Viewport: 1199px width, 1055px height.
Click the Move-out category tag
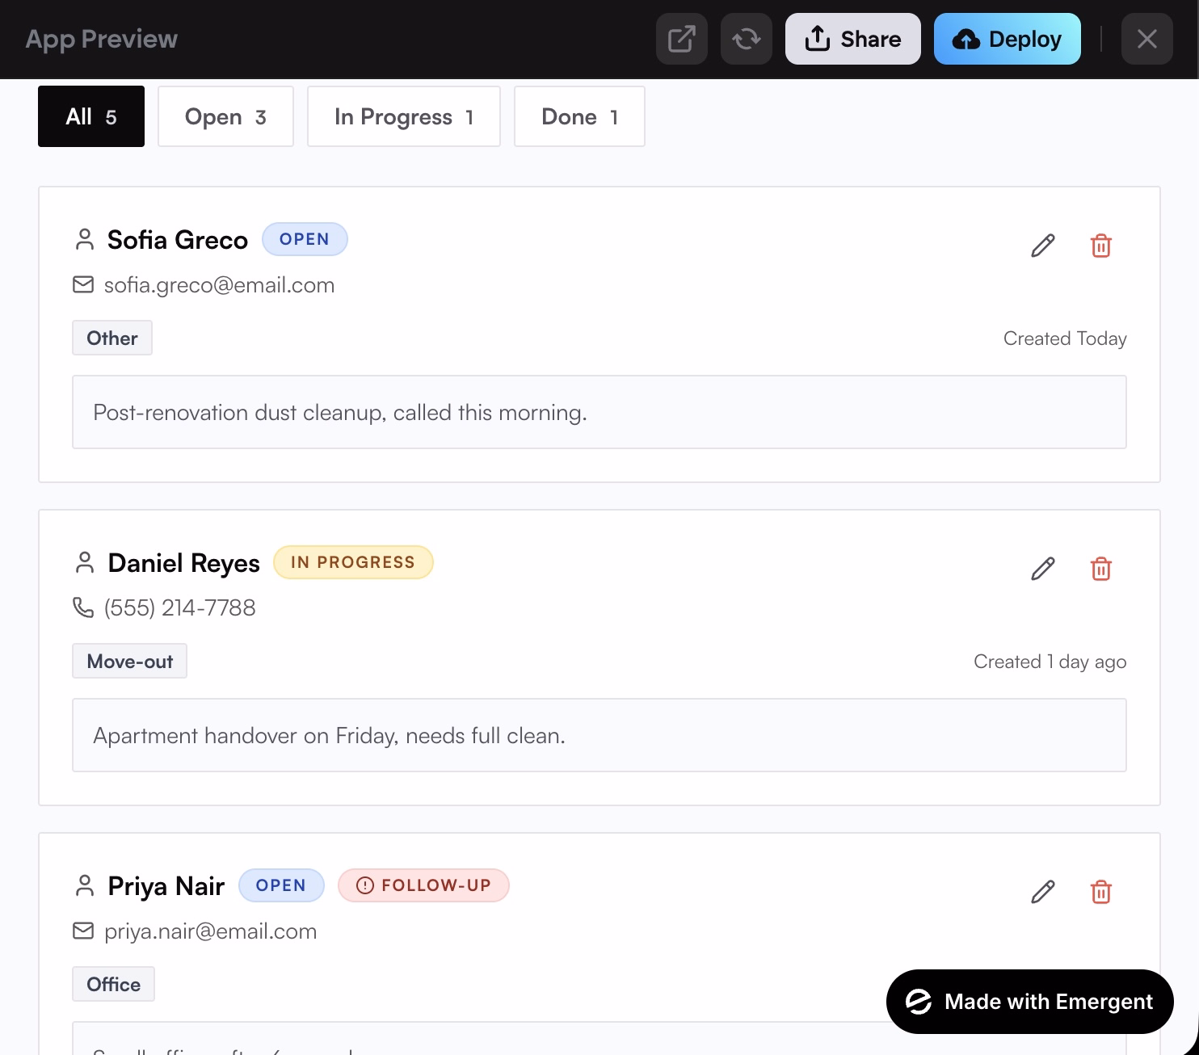(x=129, y=661)
